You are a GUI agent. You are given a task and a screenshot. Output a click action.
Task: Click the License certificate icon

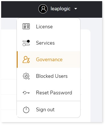pos(26,26)
